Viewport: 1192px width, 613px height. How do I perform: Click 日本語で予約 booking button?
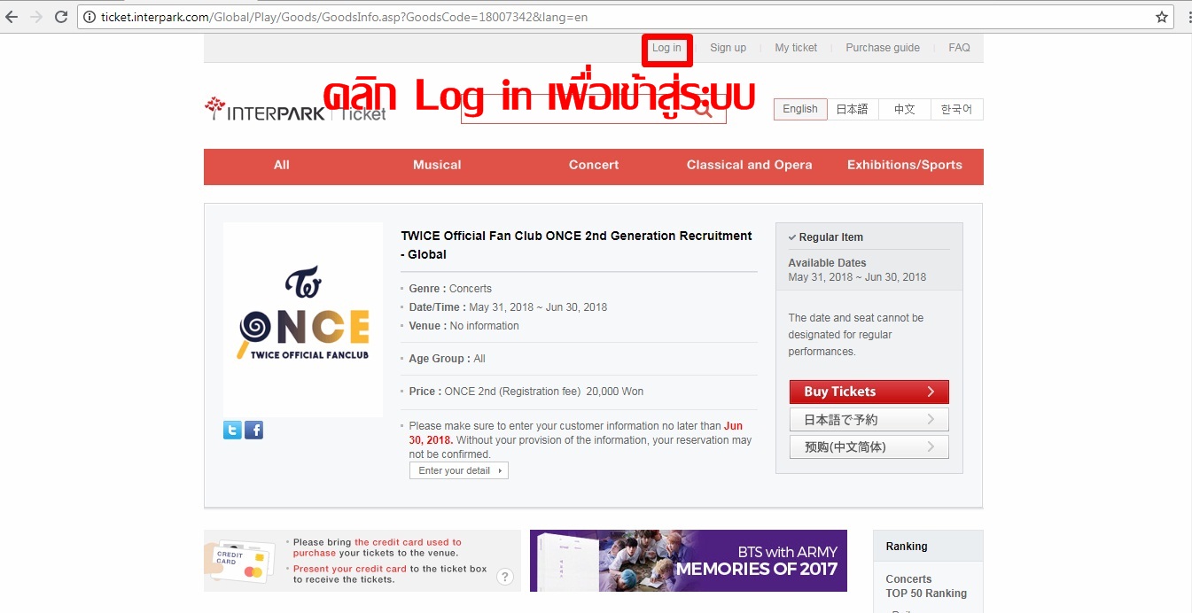tap(869, 420)
